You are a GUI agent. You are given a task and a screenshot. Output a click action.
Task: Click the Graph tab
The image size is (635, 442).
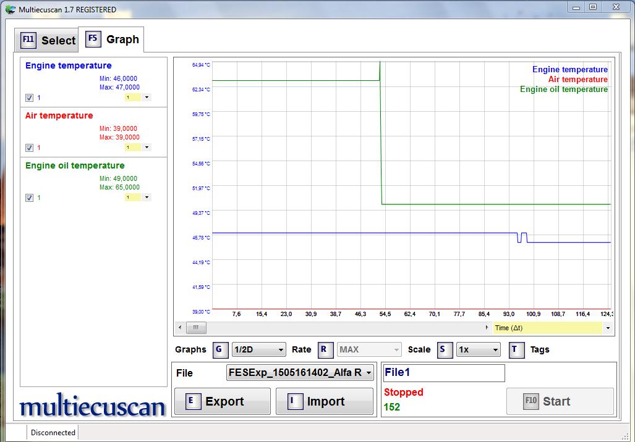click(x=113, y=40)
